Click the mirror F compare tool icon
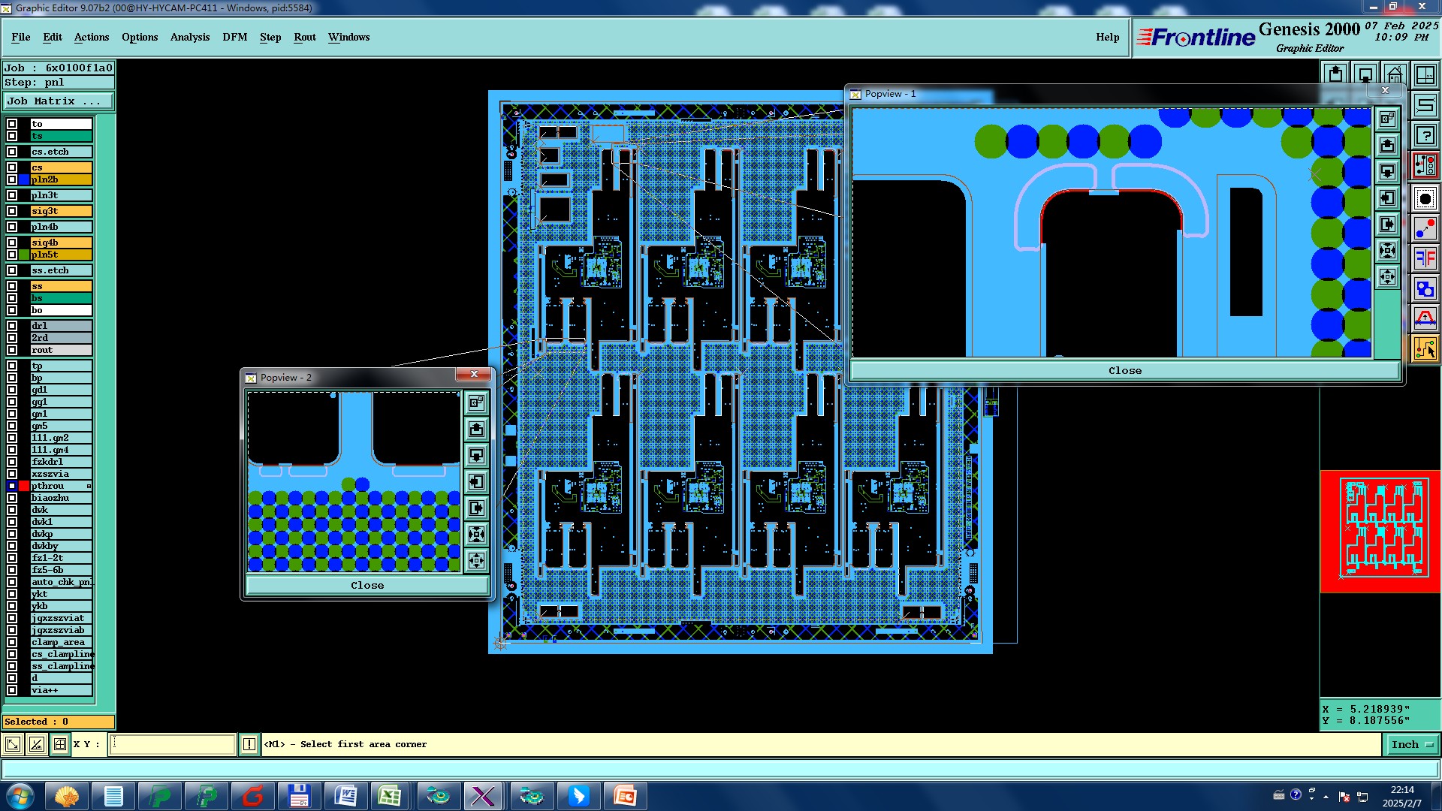The image size is (1442, 811). 1425,258
